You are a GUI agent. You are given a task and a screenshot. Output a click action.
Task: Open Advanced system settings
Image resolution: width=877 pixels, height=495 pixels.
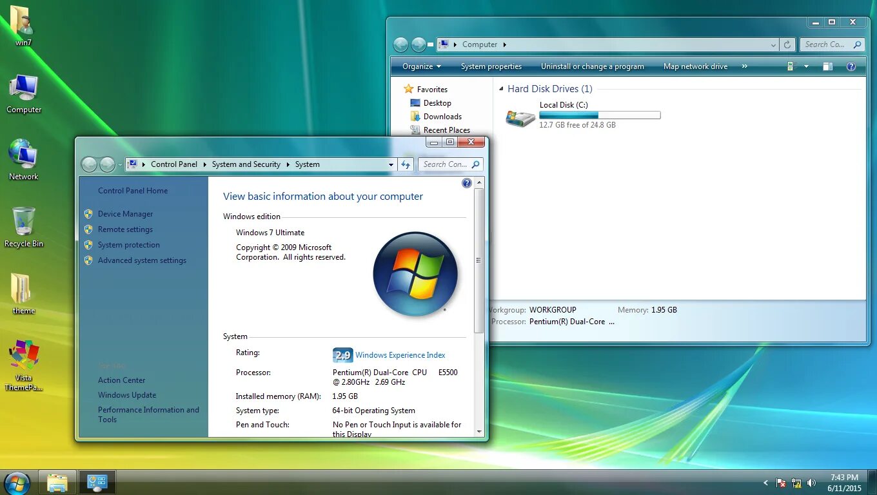(143, 260)
